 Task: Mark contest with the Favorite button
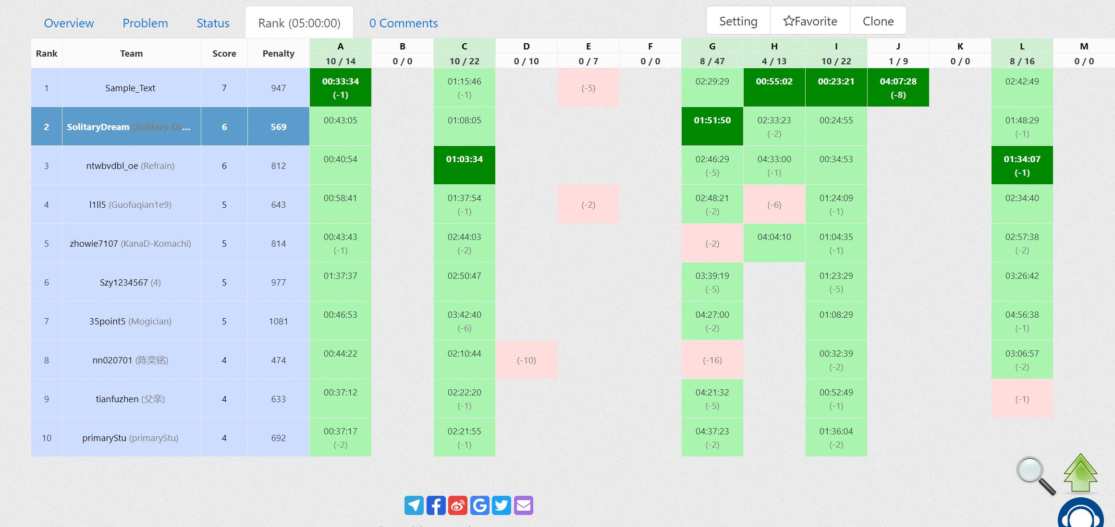point(810,21)
